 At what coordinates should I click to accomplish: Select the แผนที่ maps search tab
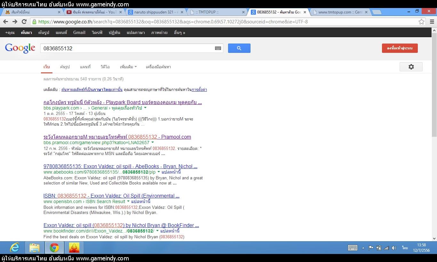[85, 67]
